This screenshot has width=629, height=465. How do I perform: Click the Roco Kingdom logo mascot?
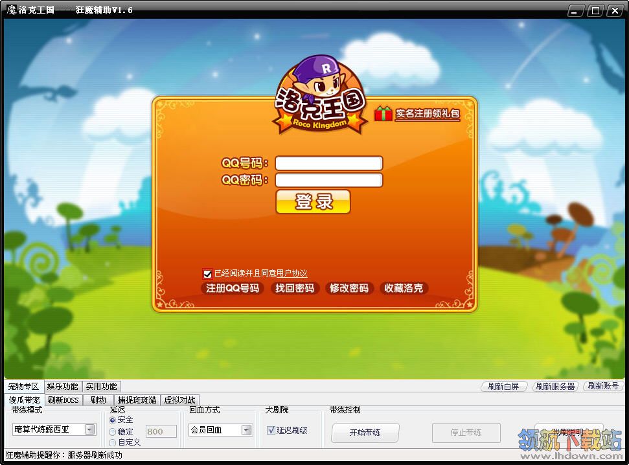(320, 95)
